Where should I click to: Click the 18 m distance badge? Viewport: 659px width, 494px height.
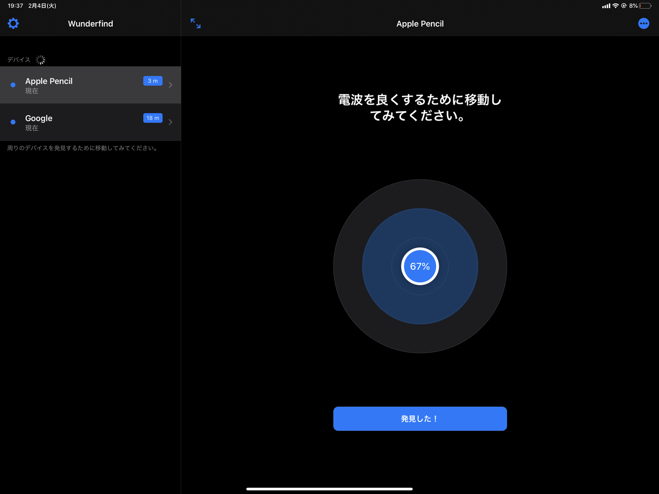[153, 118]
